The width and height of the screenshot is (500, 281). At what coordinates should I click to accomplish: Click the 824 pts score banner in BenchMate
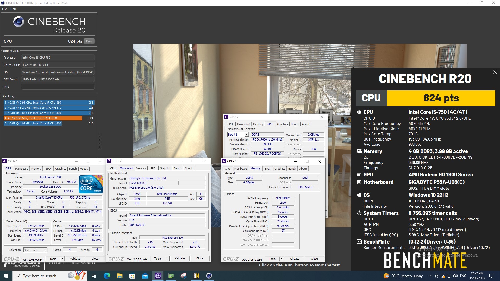coord(441,98)
